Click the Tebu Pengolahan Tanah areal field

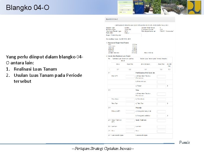161,94
